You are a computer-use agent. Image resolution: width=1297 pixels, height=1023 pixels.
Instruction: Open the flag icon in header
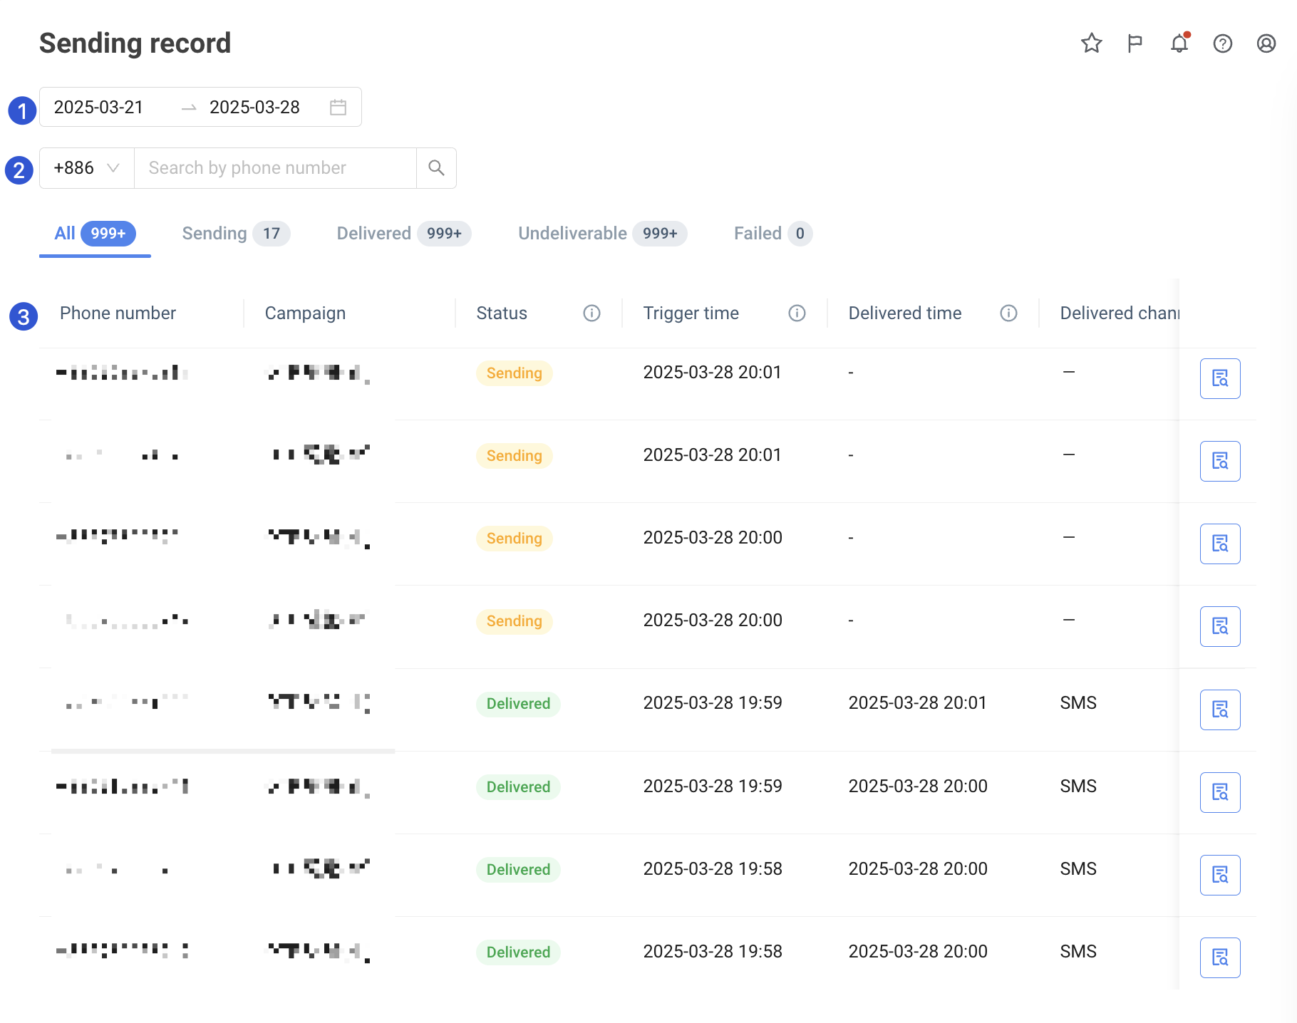point(1135,43)
